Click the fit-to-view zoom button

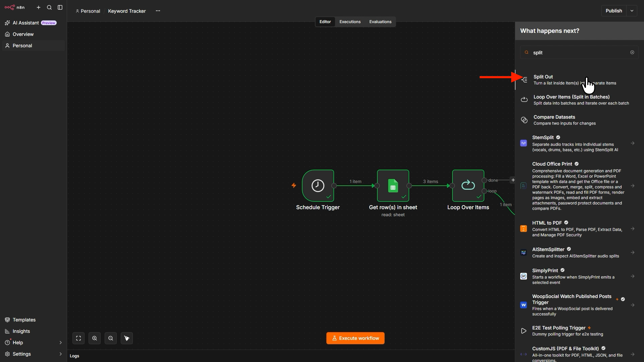tap(78, 338)
